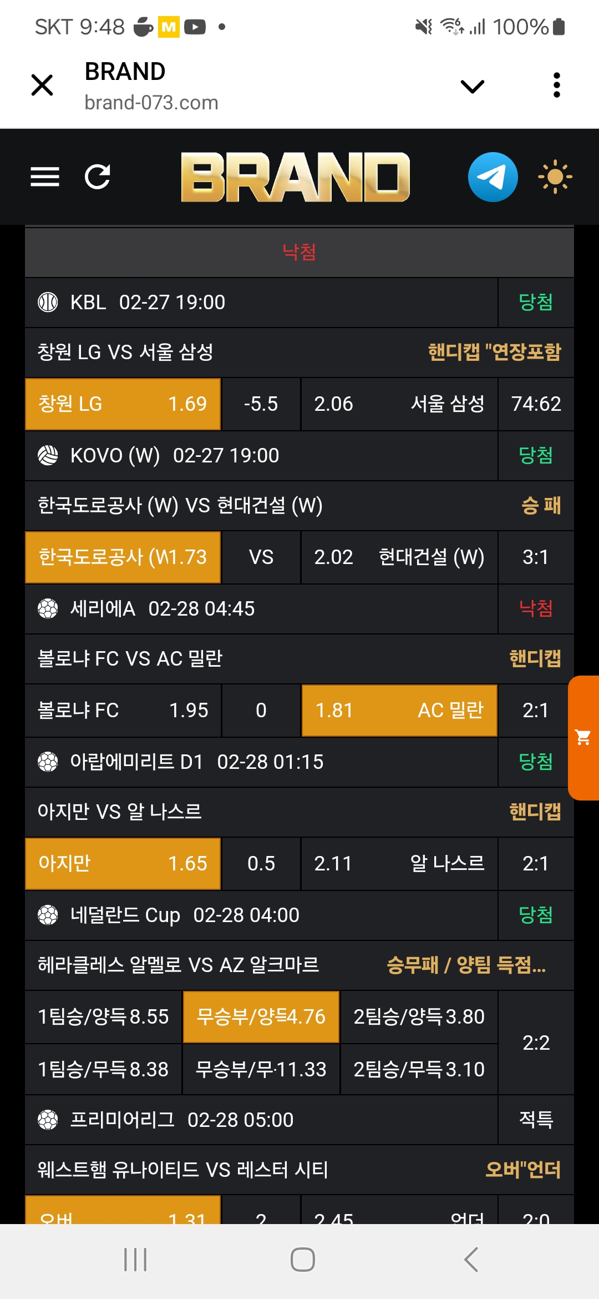Select the 창원 LG 1.69 odds cell

[x=123, y=404]
